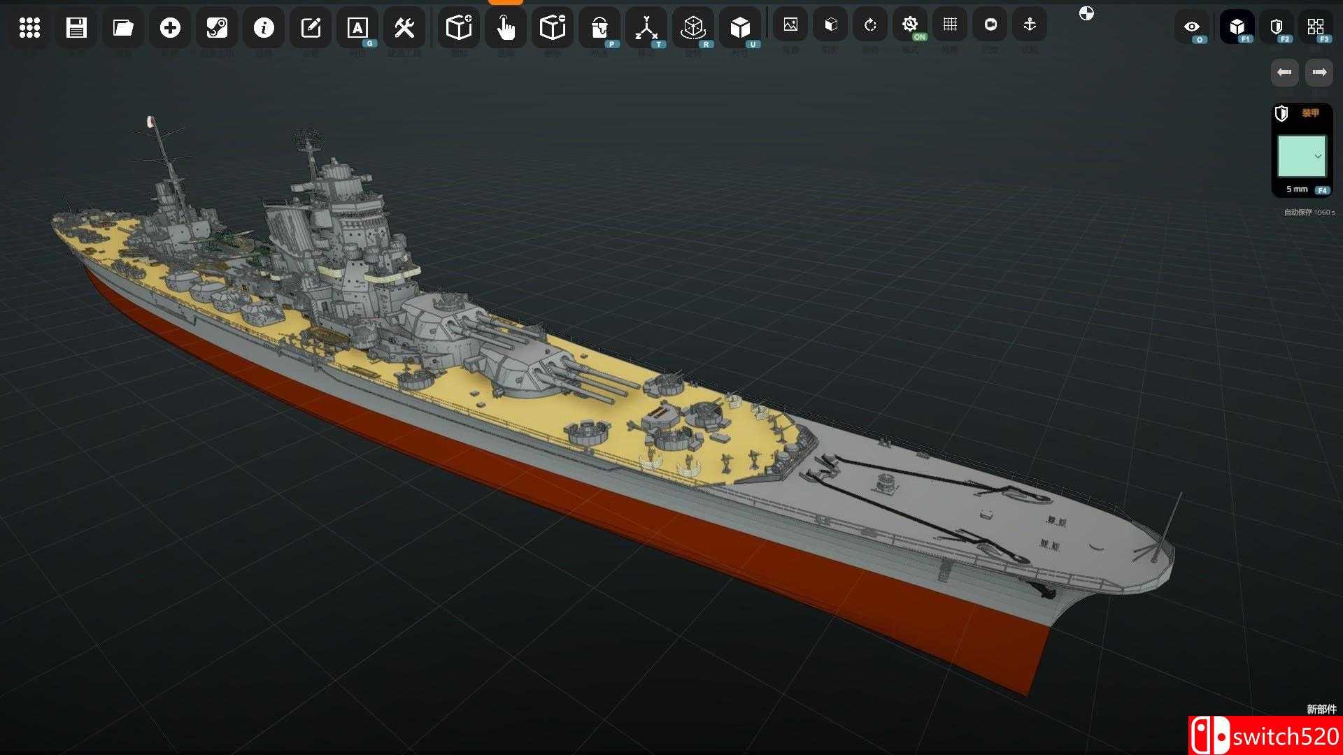Choose the XYZ axis move tool
Image resolution: width=1343 pixels, height=755 pixels.
click(646, 28)
